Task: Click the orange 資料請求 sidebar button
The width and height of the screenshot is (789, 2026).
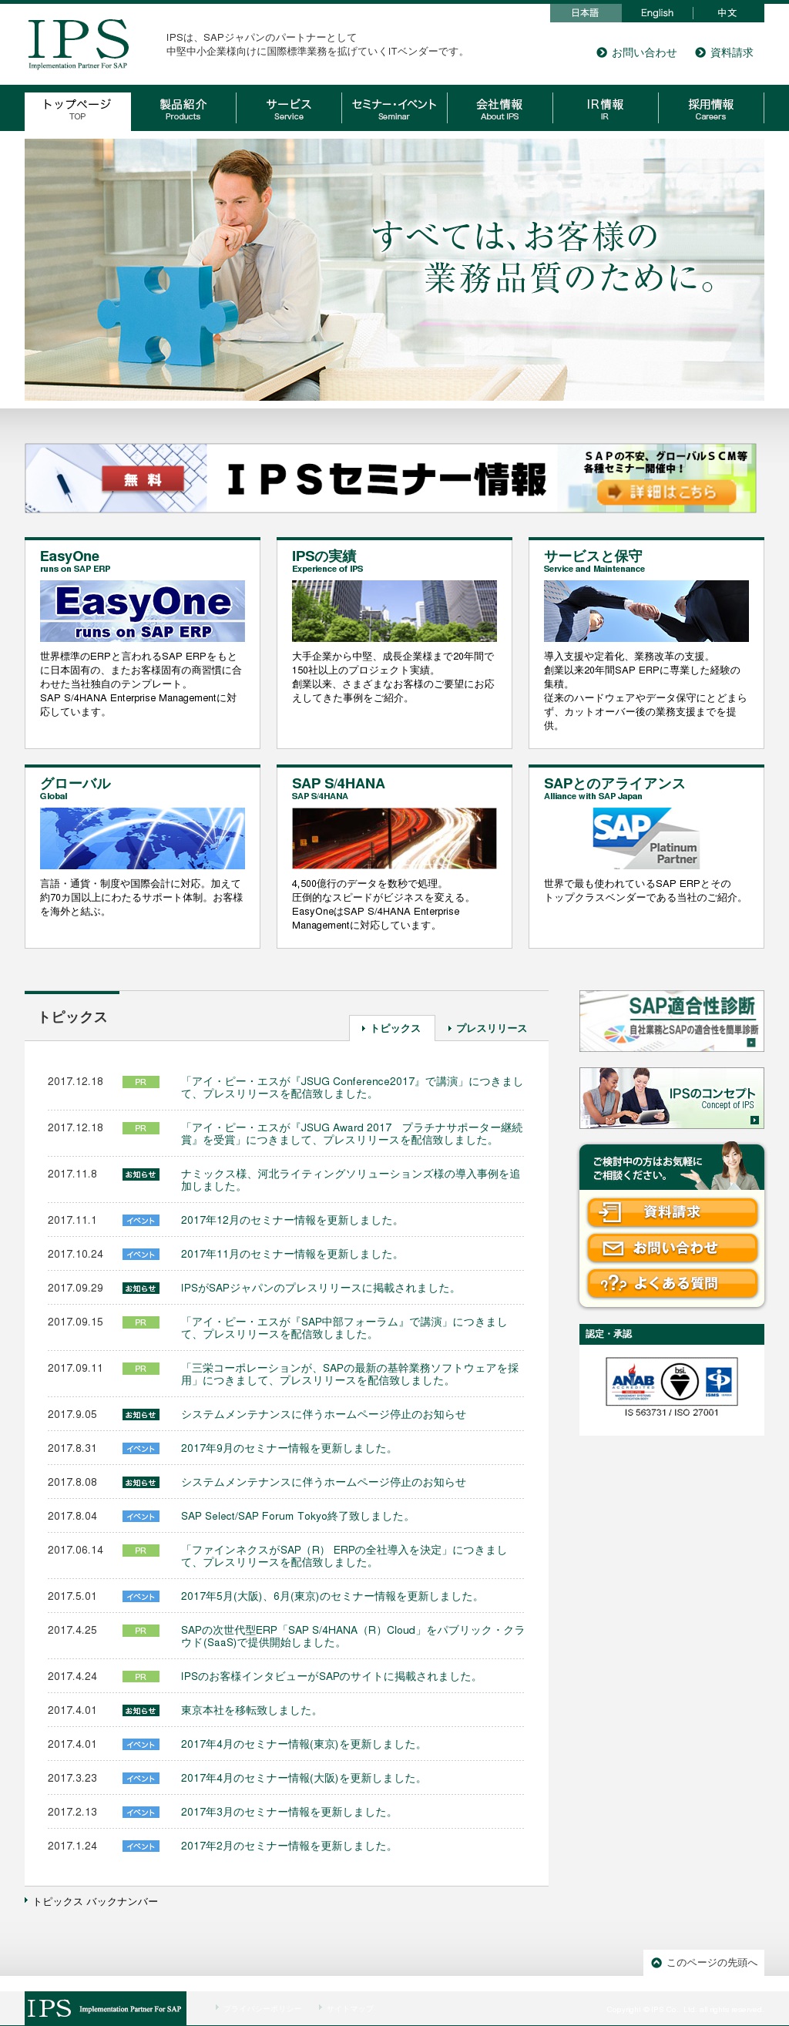Action: point(673,1212)
